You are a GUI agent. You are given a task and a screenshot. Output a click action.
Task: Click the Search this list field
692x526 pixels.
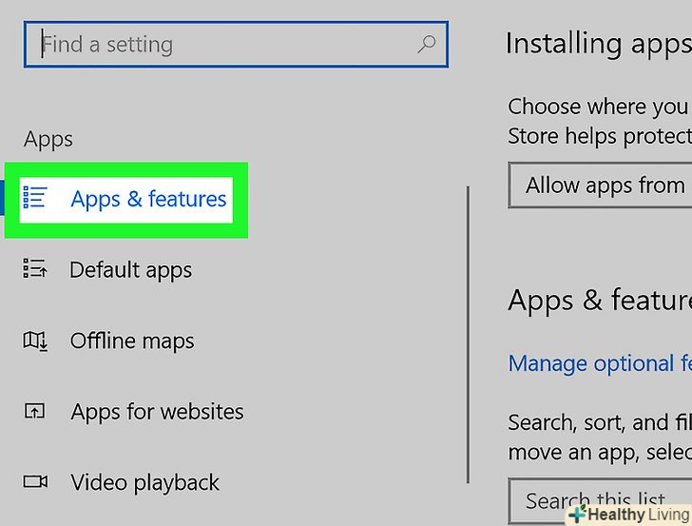point(594,498)
